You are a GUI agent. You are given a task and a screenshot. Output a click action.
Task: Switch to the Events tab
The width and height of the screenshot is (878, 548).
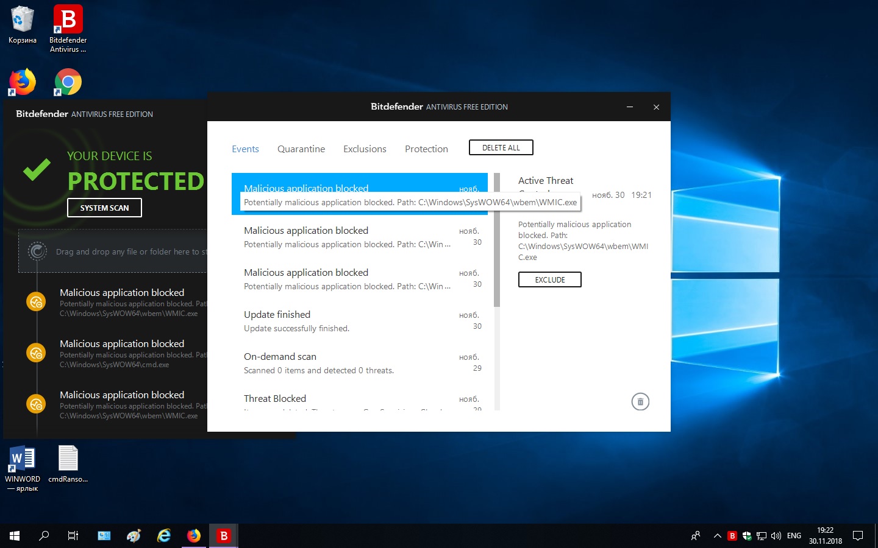click(x=245, y=149)
